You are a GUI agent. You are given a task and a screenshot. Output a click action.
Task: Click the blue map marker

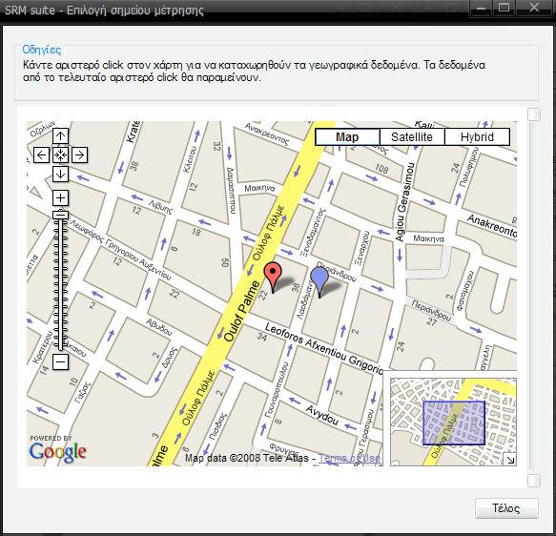(x=319, y=282)
